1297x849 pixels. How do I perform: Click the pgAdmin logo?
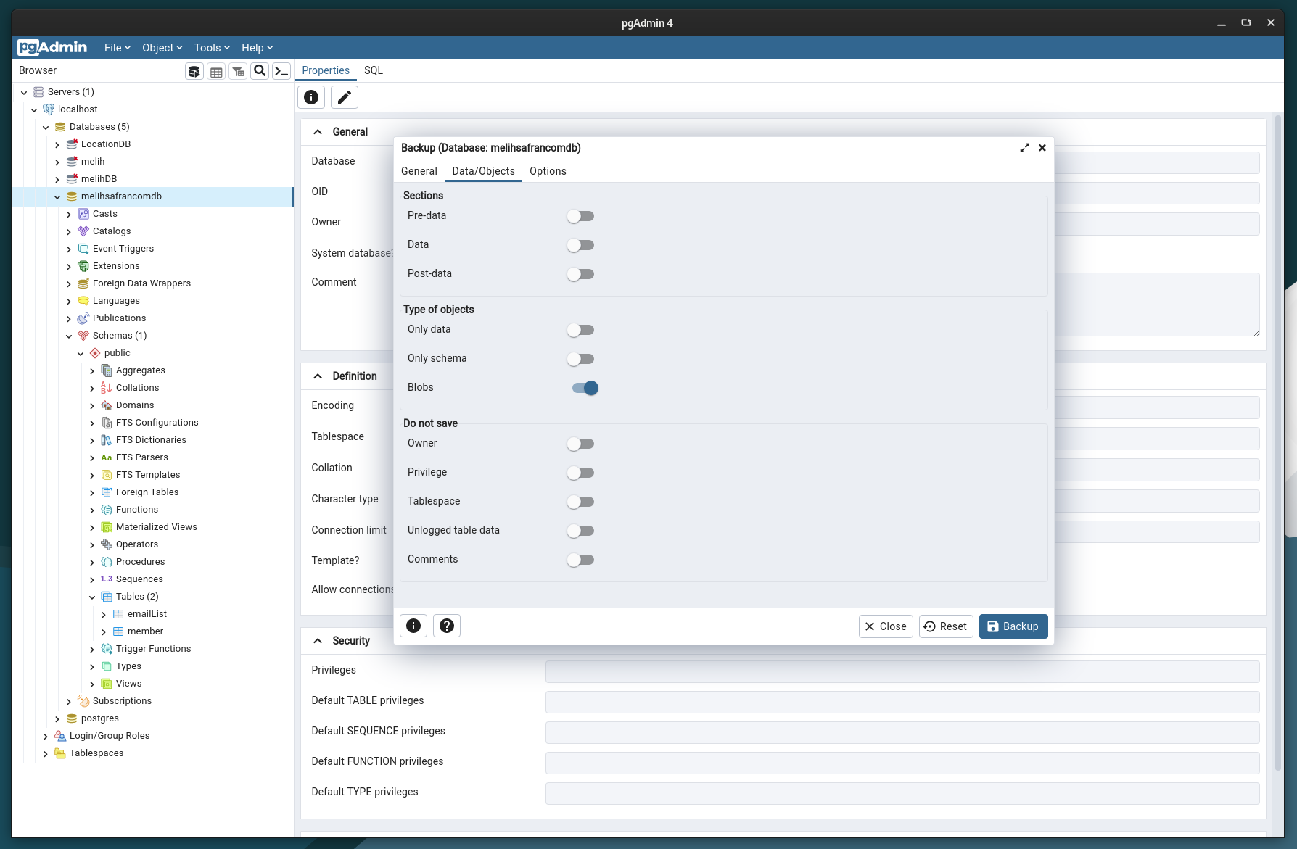(52, 48)
